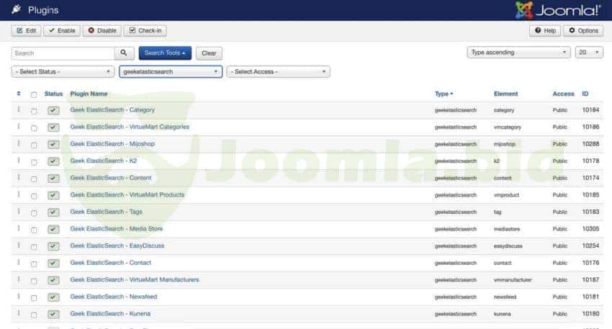This screenshot has width=612, height=329.
Task: Toggle status icon for EasyDiscuss plugin
Action: click(53, 246)
